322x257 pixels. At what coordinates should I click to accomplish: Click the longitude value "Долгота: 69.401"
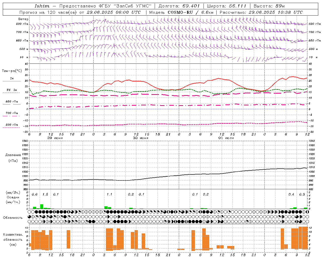point(179,6)
